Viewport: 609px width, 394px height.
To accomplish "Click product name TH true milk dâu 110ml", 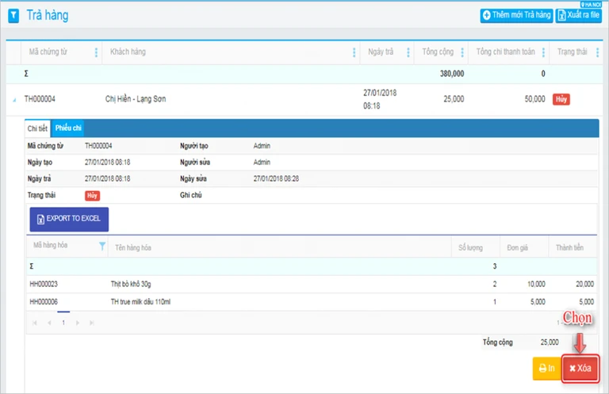I will [140, 302].
